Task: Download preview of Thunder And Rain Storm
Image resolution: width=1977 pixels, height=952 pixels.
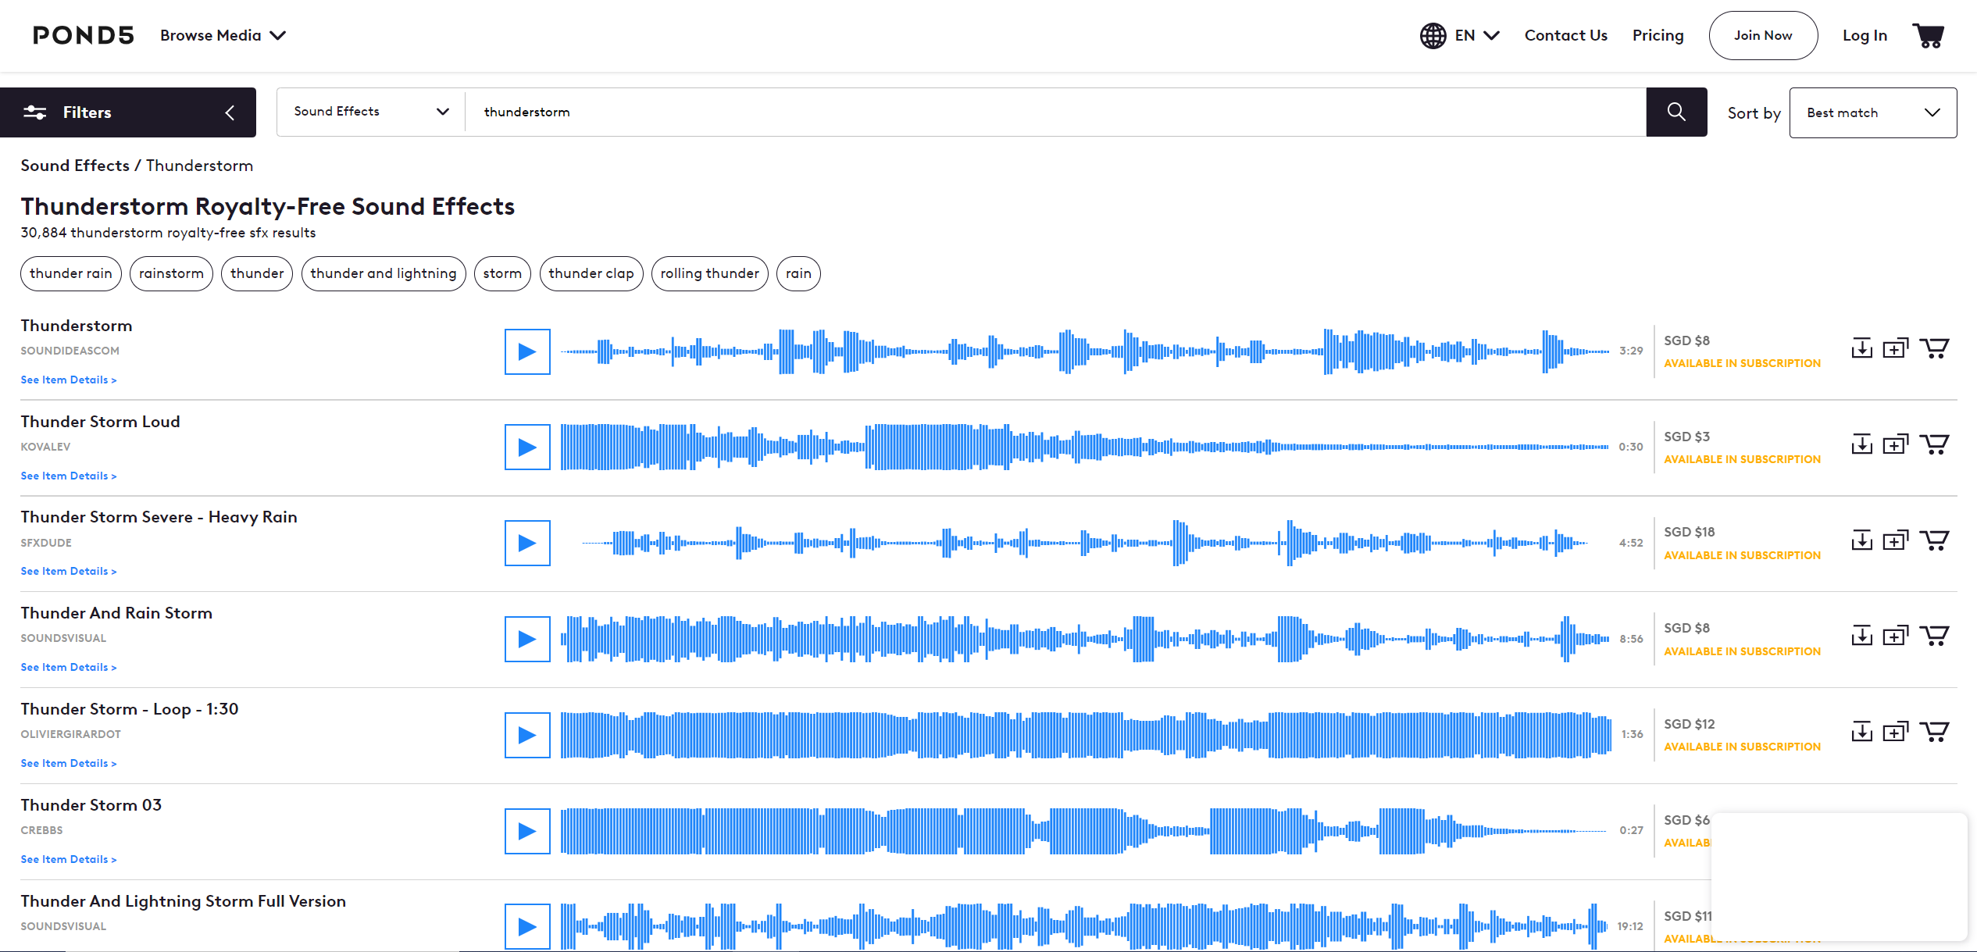Action: (1862, 636)
